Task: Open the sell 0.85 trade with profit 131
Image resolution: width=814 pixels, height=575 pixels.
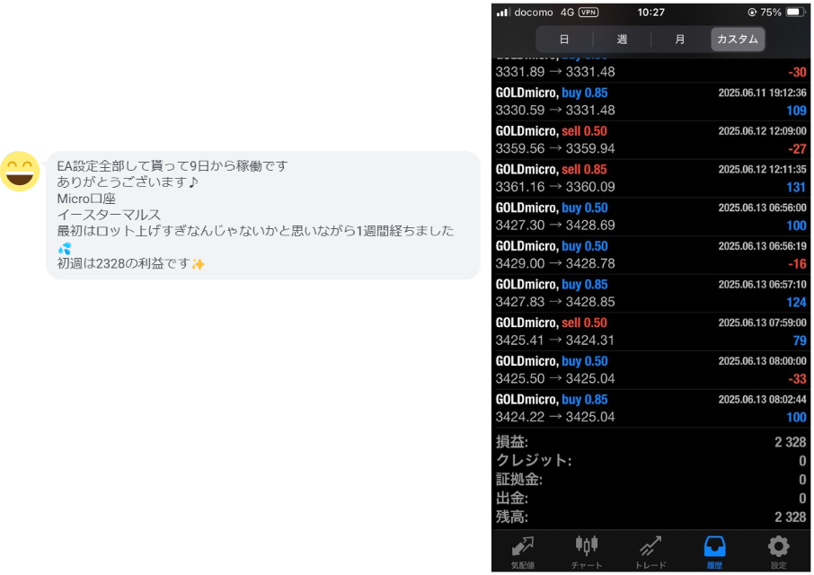Action: [x=651, y=179]
